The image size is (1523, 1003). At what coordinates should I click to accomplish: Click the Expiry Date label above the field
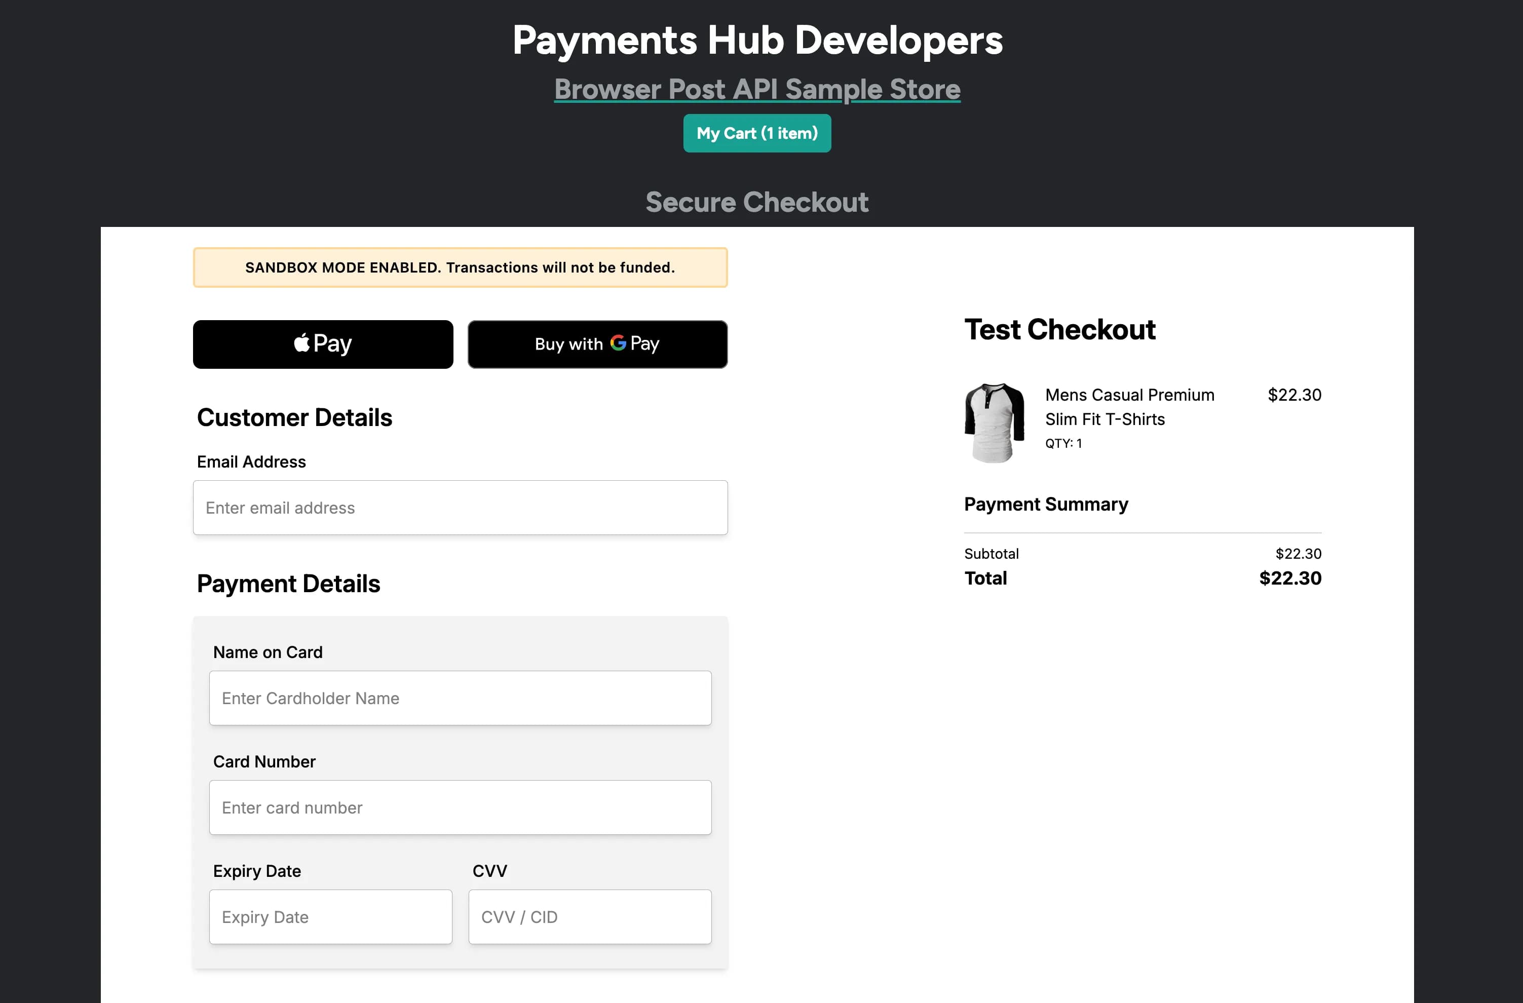click(257, 871)
